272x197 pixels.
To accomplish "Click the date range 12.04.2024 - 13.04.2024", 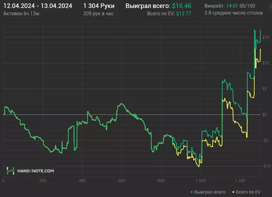I will pos(38,6).
